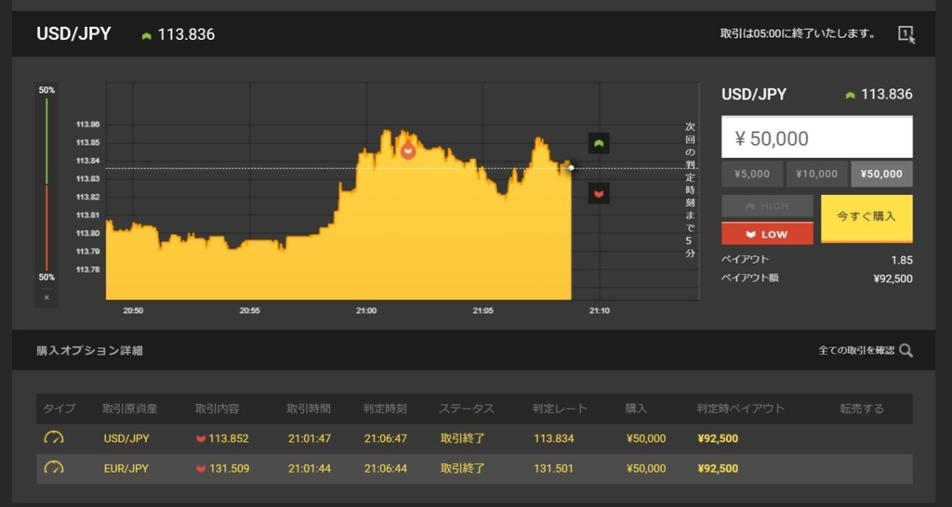Click the 21:00 time axis label
952x507 pixels.
366,310
